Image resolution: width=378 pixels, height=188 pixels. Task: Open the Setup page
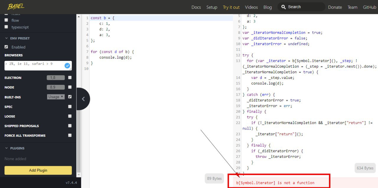coord(212,7)
